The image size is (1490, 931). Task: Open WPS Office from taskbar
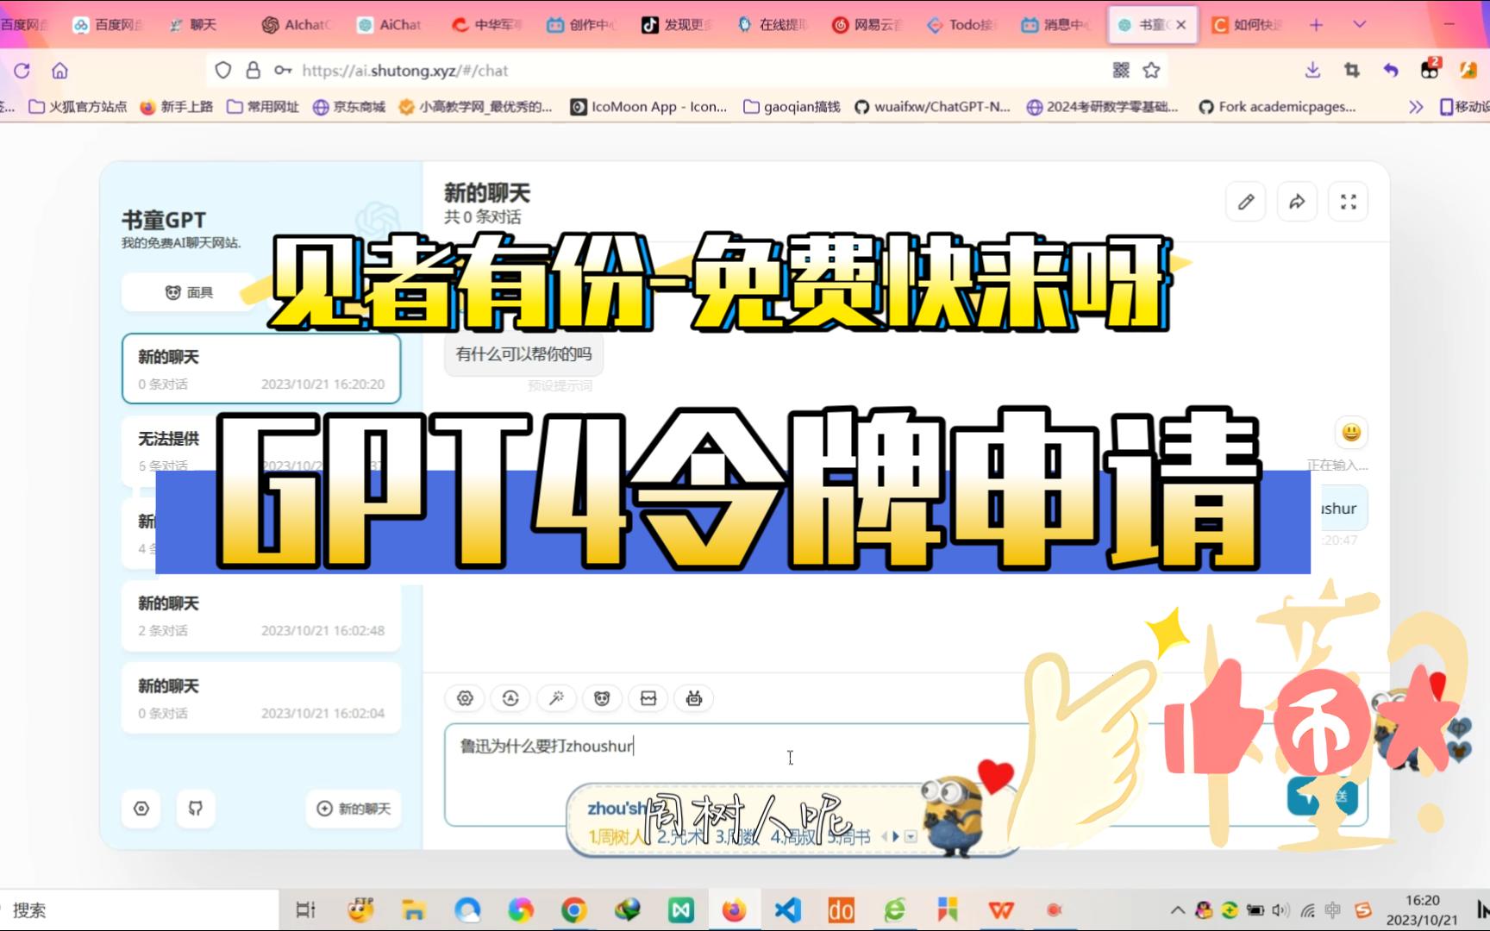click(x=1001, y=910)
